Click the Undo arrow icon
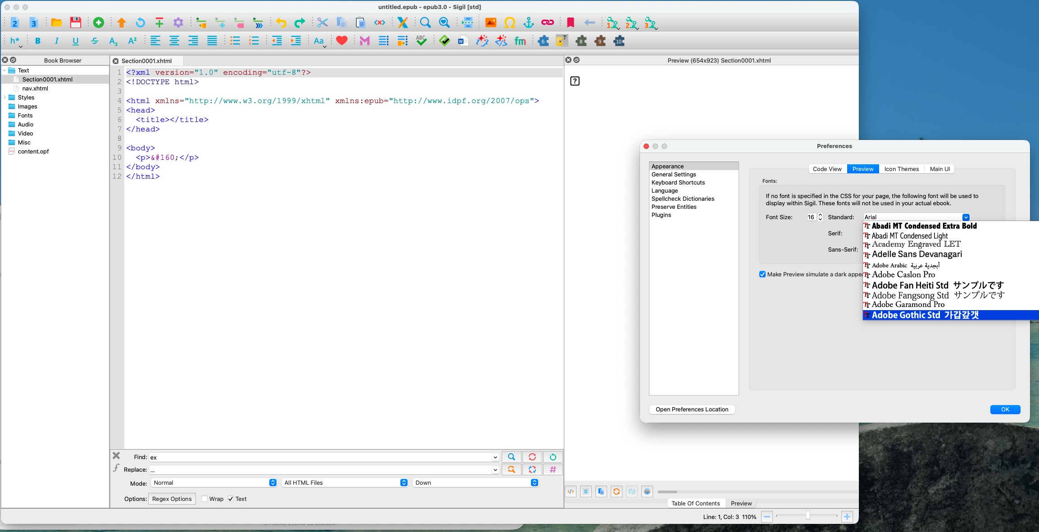Viewport: 1039px width, 532px height. click(x=281, y=23)
